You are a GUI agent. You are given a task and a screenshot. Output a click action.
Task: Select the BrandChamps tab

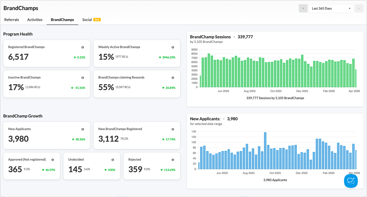coord(62,20)
